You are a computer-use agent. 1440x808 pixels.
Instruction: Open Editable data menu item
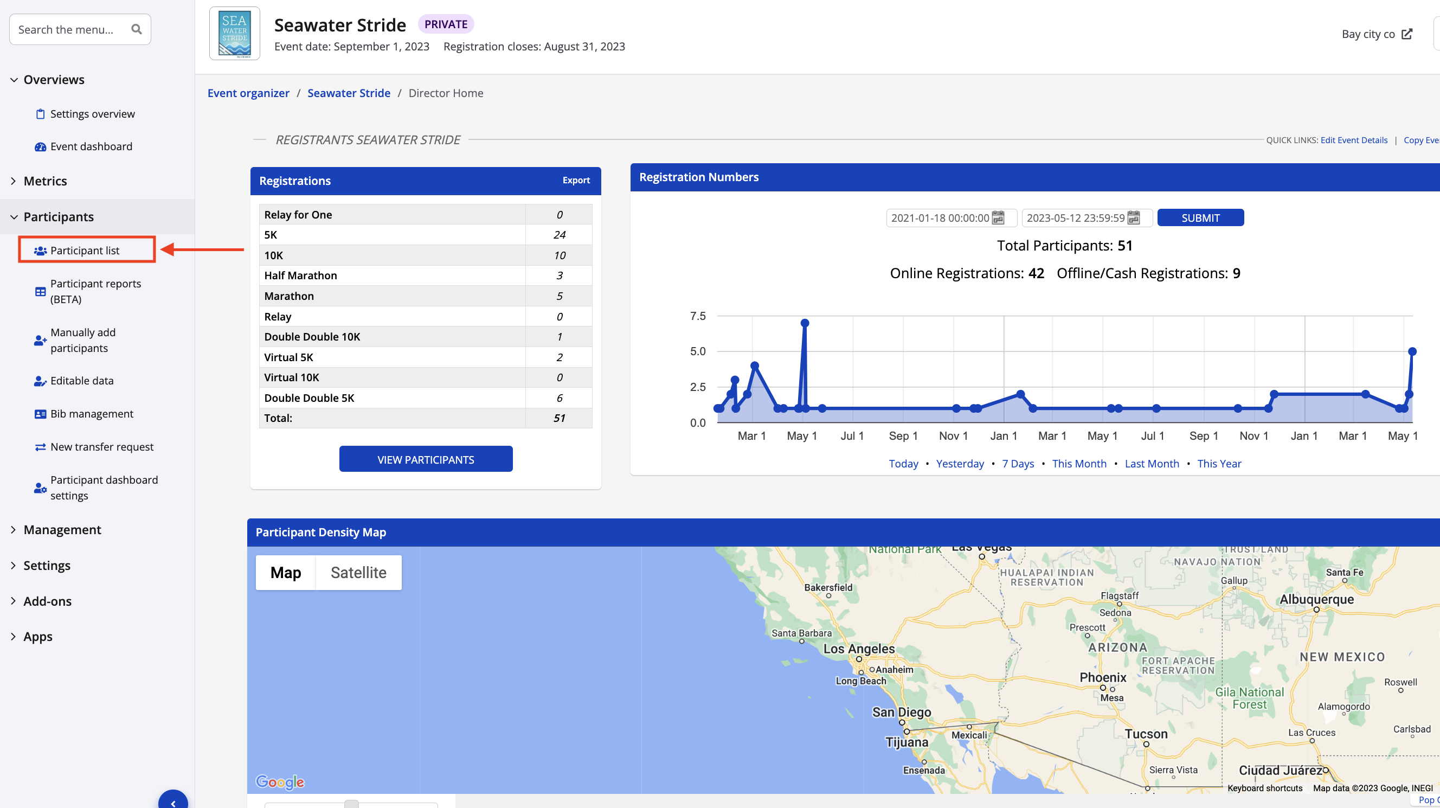pos(82,380)
